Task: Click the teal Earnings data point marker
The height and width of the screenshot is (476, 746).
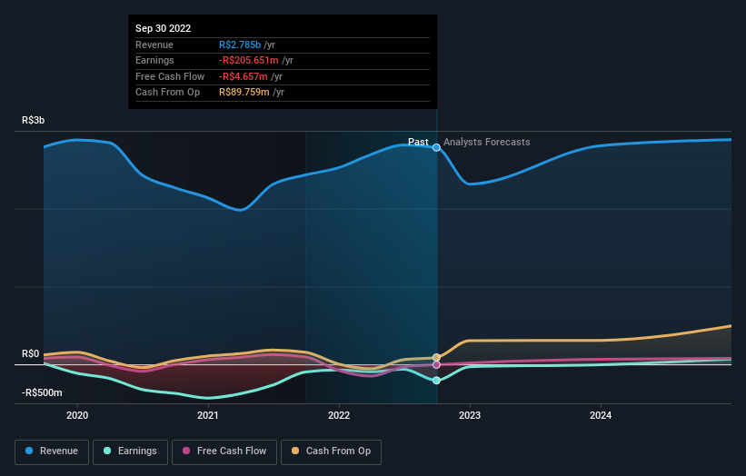Action: [x=436, y=381]
